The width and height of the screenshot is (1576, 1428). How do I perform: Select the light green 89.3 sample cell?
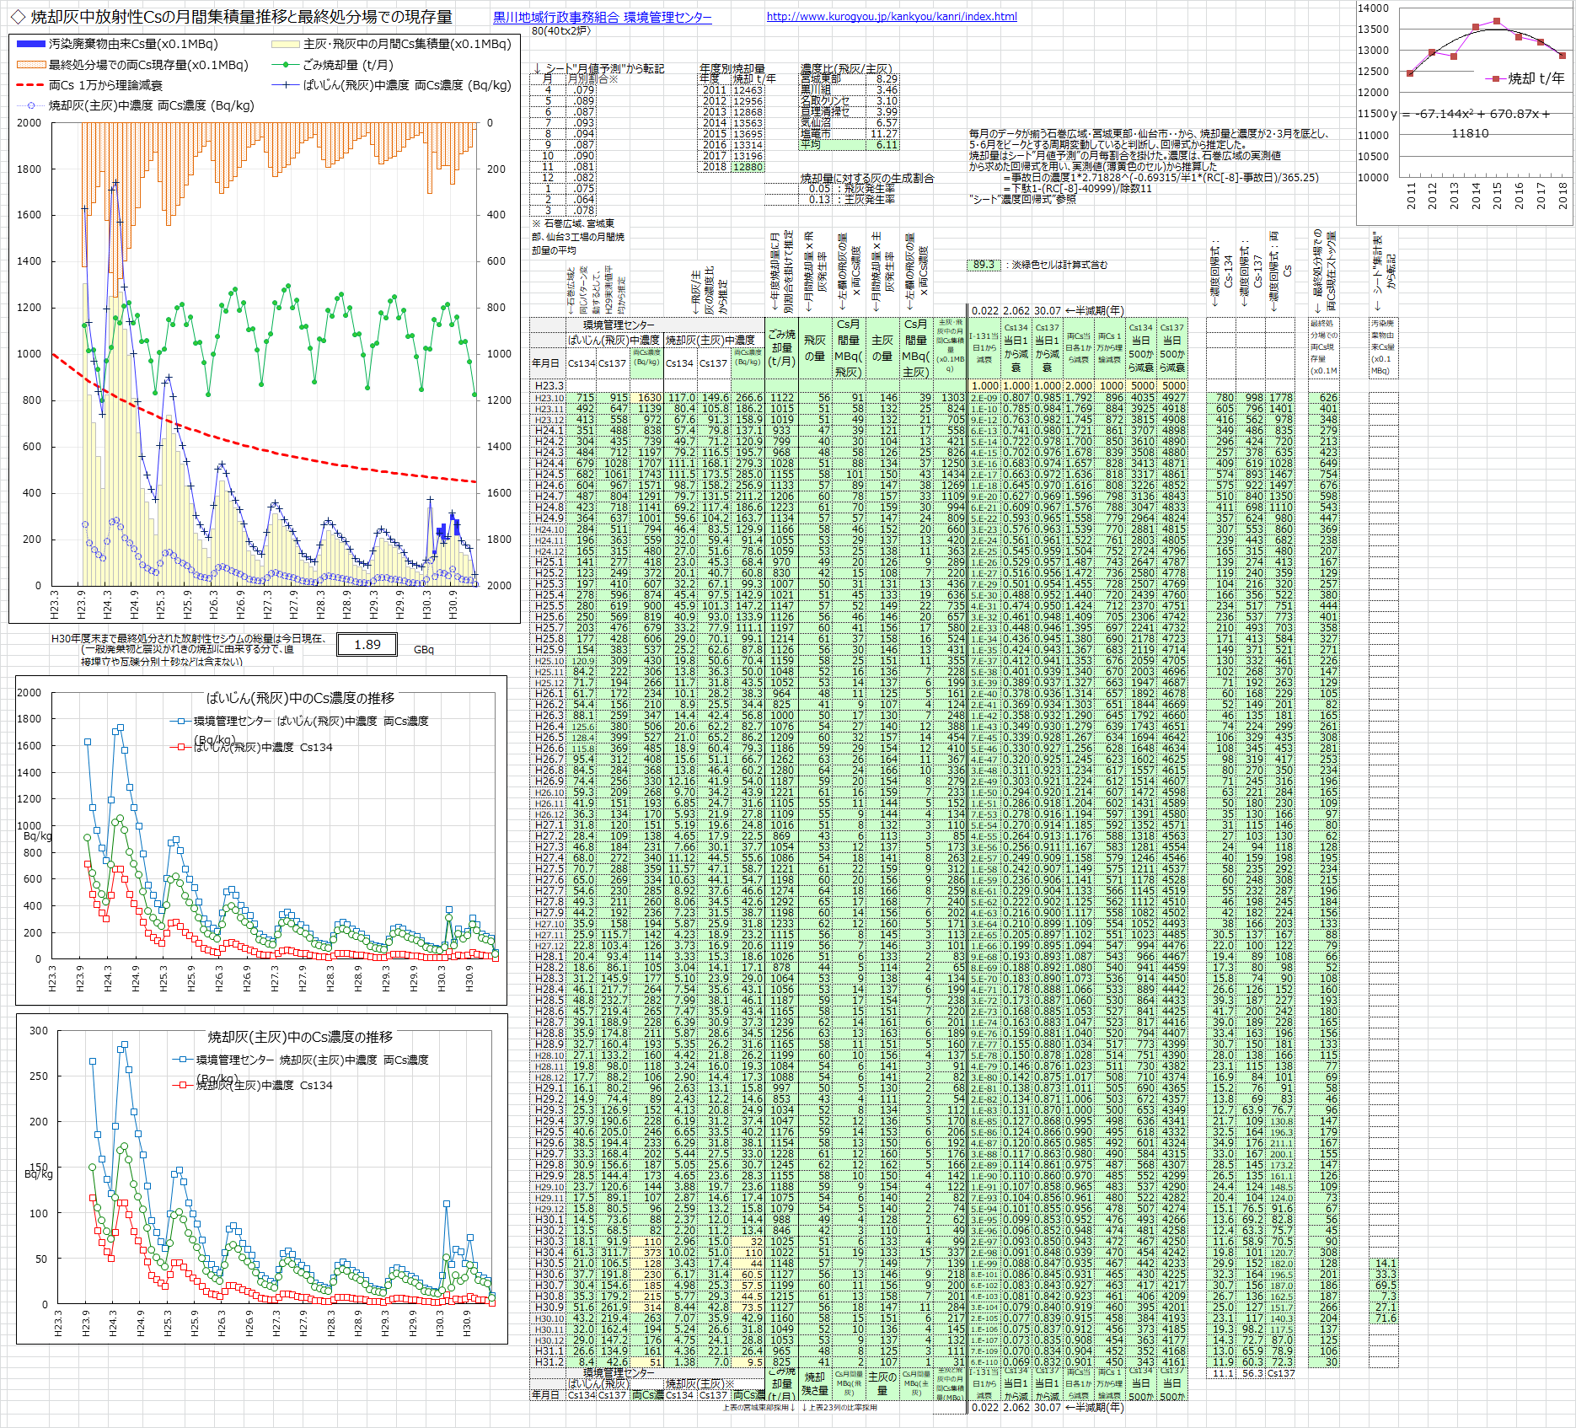[x=984, y=265]
